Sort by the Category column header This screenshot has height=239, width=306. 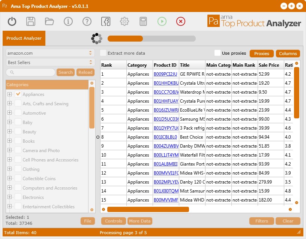tap(139, 65)
